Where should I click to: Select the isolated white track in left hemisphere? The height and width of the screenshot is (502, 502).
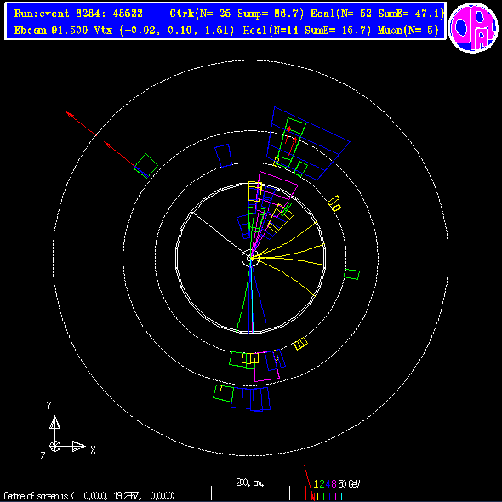pos(217,232)
